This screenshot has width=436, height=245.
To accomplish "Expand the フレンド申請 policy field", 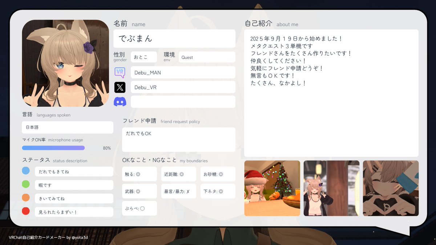I will point(178,140).
